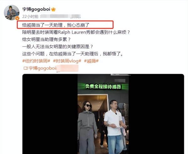Click the red-boxed headline 给戚薇当了一天助理
The image size is (188, 154).
coord(56,25)
